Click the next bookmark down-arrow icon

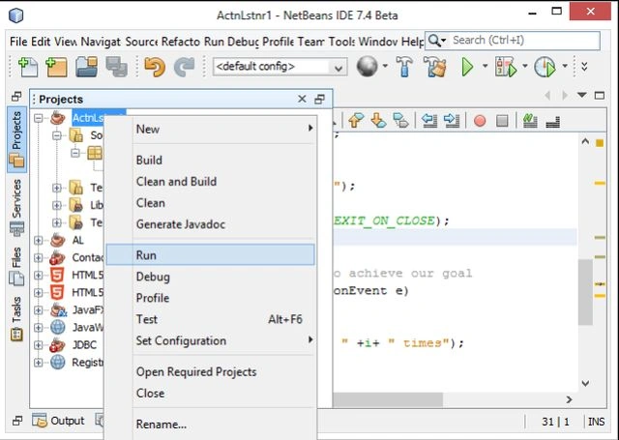[378, 120]
